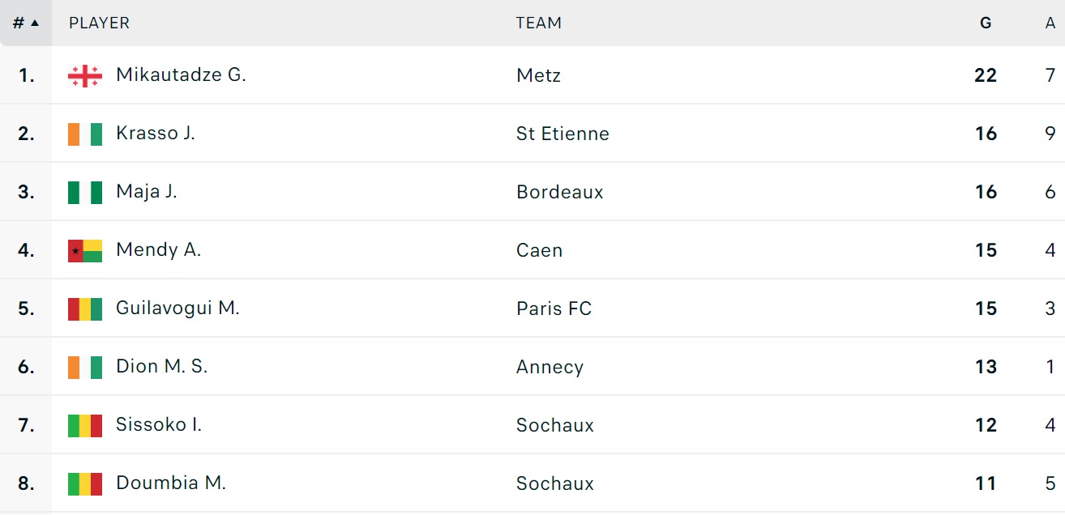Viewport: 1065px width, 515px height.
Task: Click the Ivory Coast flag beside Dion M. S.
Action: (x=85, y=368)
